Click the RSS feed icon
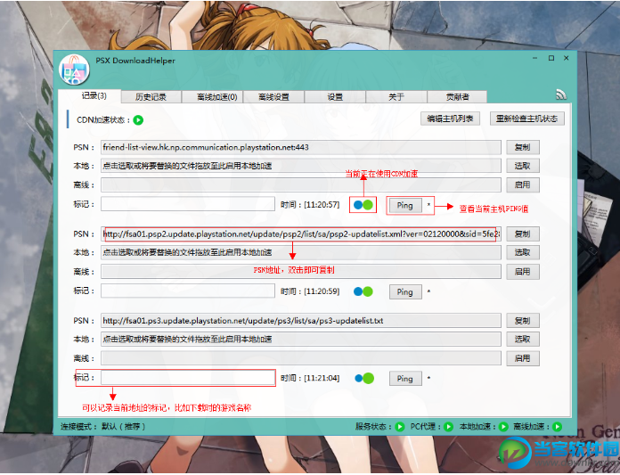The image size is (620, 475). 560,94
